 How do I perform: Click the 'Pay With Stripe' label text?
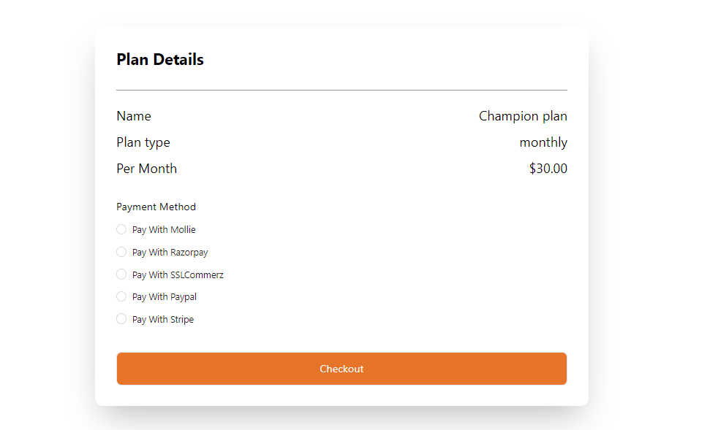pos(163,320)
